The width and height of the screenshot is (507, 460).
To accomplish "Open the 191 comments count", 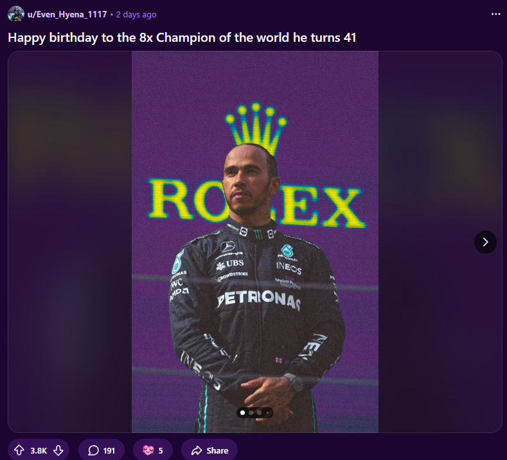I will click(109, 450).
